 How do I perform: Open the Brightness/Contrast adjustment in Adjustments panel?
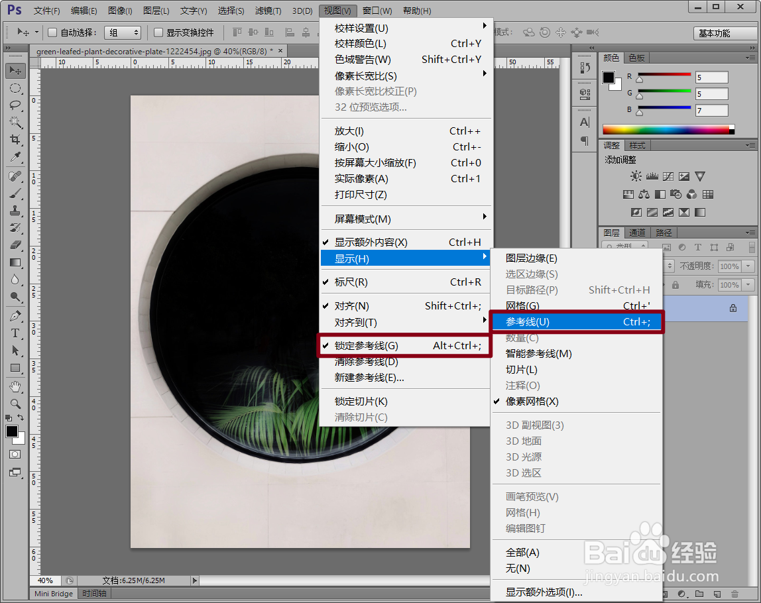click(635, 176)
